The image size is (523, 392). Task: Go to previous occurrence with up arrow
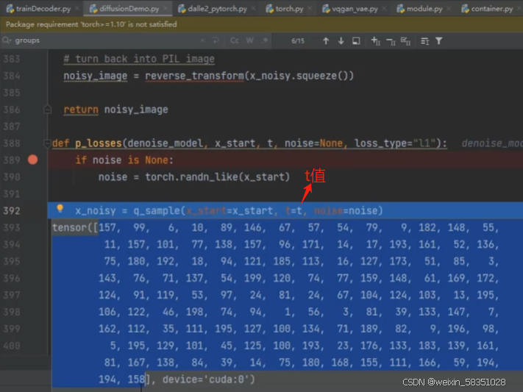tap(326, 41)
